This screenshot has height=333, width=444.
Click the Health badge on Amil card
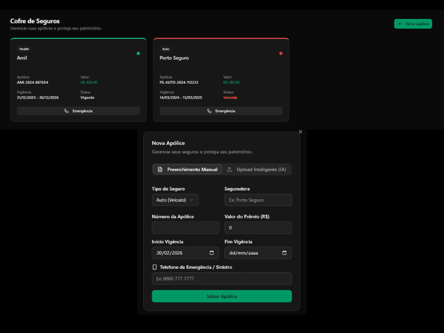coord(24,49)
